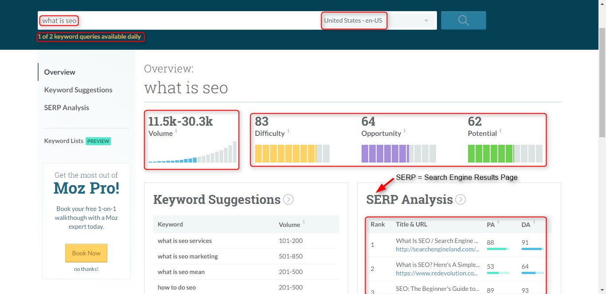Viewport: 606px width, 294px height.
Task: Click the info icon on PA column header
Action: tap(498, 222)
